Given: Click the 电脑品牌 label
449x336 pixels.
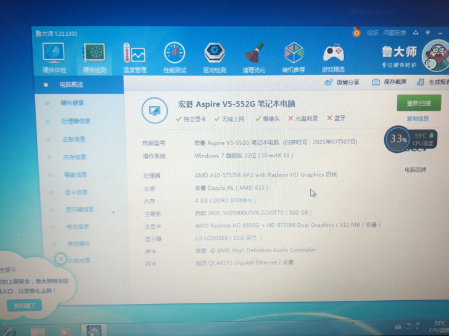Looking at the screenshot, I should [x=415, y=170].
